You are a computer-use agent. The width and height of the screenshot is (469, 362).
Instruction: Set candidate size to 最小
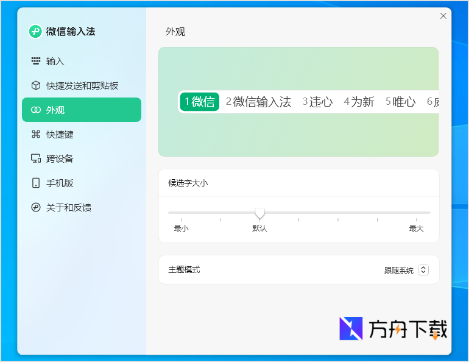pyautogui.click(x=182, y=229)
